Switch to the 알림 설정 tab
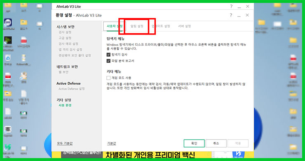Image resolution: width=305 pixels, height=161 pixels. point(137,26)
